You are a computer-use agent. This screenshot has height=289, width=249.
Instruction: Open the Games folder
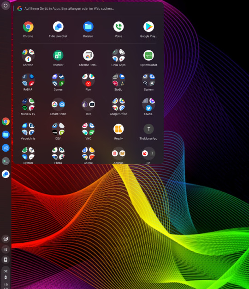pos(58,80)
